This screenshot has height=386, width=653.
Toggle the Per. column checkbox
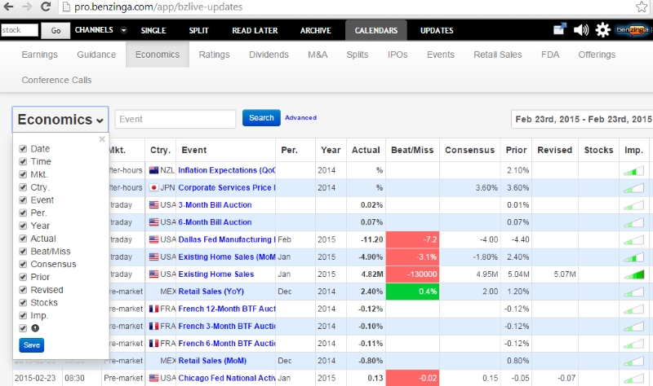tap(23, 213)
